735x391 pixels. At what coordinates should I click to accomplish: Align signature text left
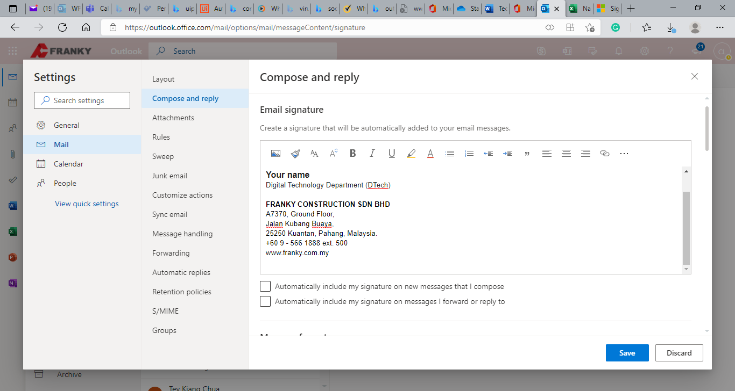coord(547,154)
